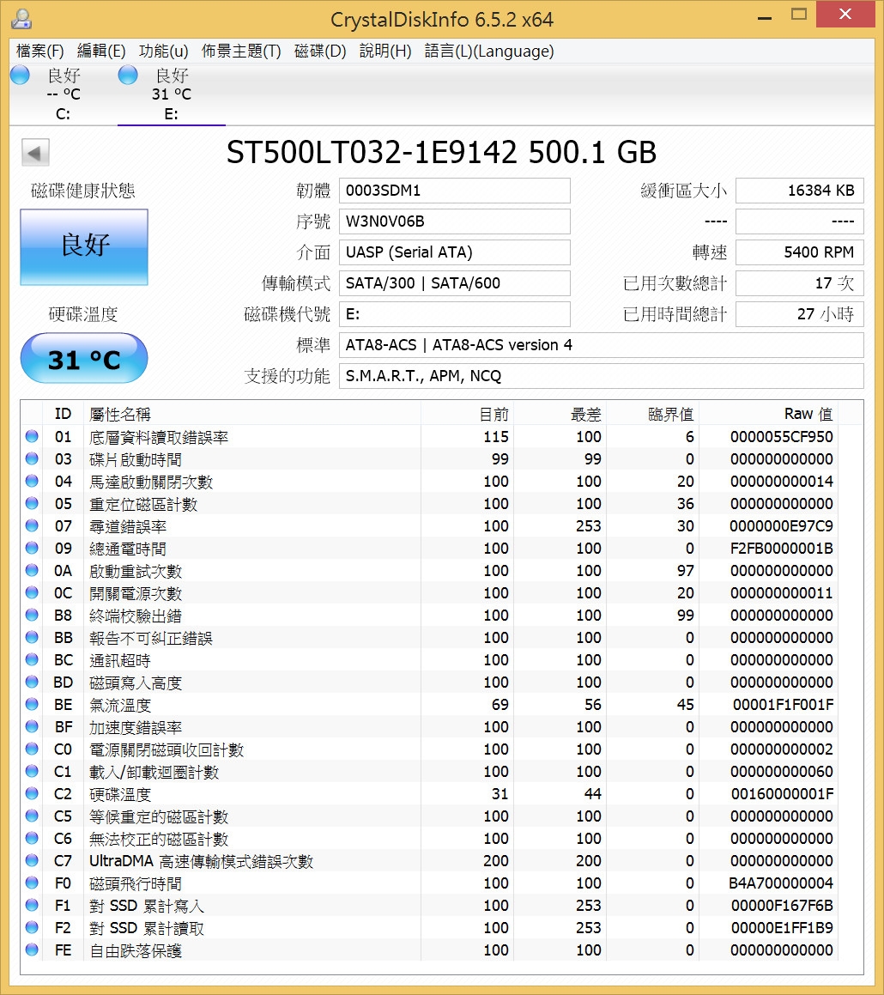Open the 佈景主題(T) menu
Viewport: 884px width, 995px height.
(241, 51)
